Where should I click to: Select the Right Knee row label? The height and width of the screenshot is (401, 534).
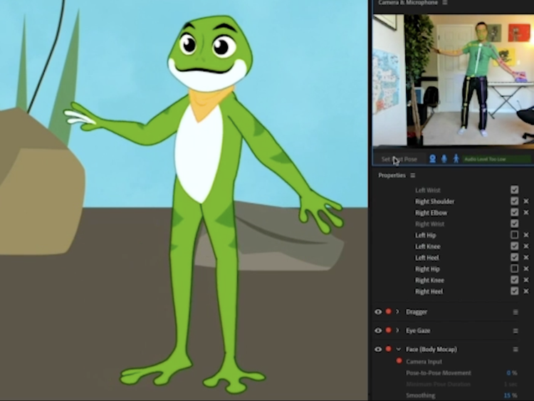pos(429,281)
